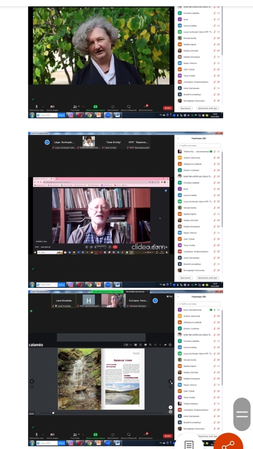The width and height of the screenshot is (253, 449).
Task: Focus Найти участника search field in bottom window
Action: (199, 304)
